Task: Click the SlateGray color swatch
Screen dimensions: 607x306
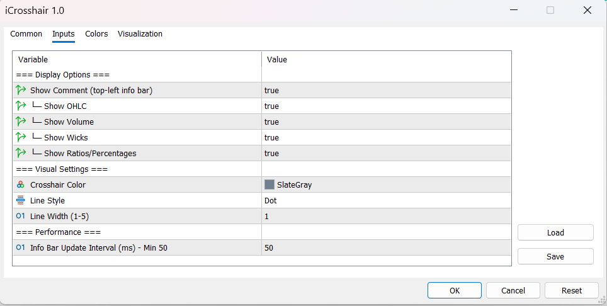Action: click(269, 184)
